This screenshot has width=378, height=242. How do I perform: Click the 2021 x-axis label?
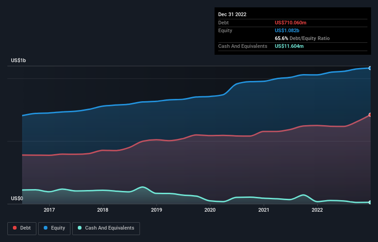point(264,210)
